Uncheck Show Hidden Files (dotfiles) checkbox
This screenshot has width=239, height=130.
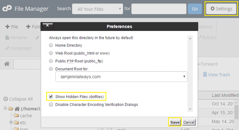point(51,97)
